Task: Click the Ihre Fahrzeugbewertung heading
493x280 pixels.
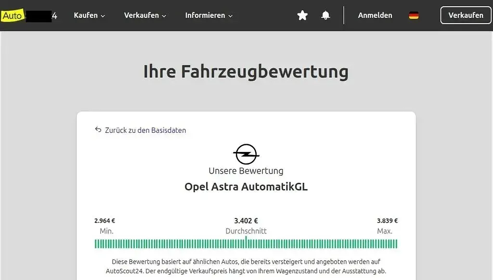Action: (x=246, y=72)
